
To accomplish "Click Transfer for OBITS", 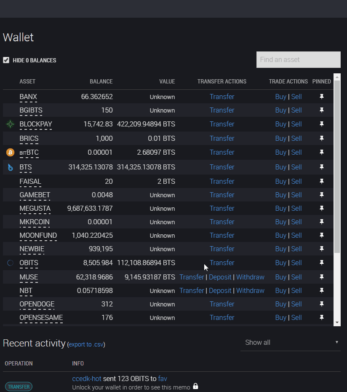I will click(x=222, y=263).
